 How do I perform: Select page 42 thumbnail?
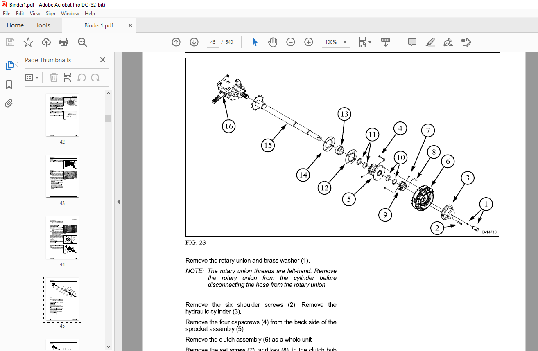[62, 115]
